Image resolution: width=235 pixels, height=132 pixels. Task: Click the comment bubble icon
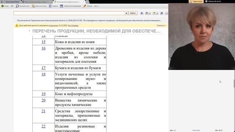coord(162,13)
